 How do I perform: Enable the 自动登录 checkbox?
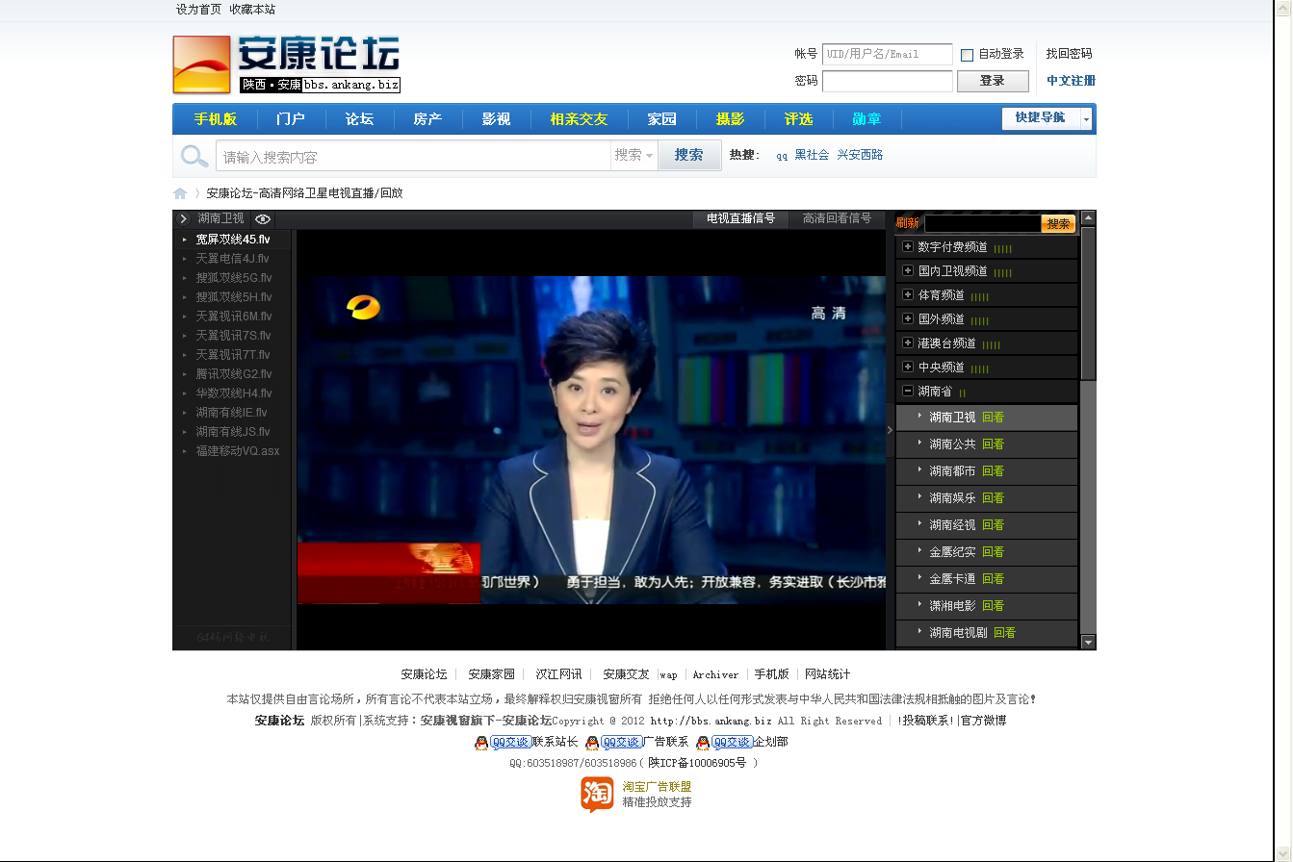tap(967, 54)
